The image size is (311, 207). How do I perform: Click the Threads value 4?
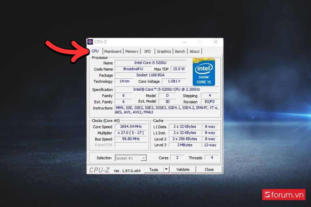(212, 158)
